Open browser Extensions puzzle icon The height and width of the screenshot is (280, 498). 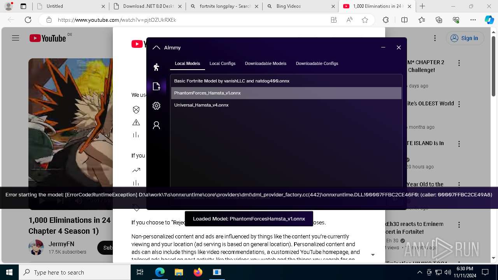coord(386,20)
